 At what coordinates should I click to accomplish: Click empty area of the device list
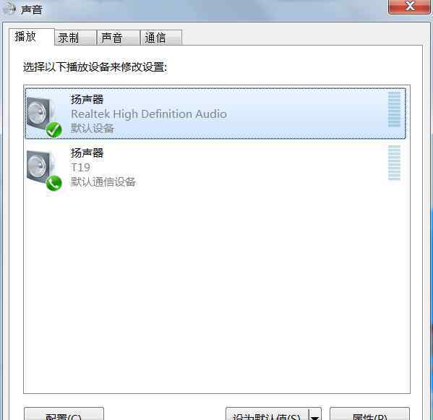click(x=217, y=293)
